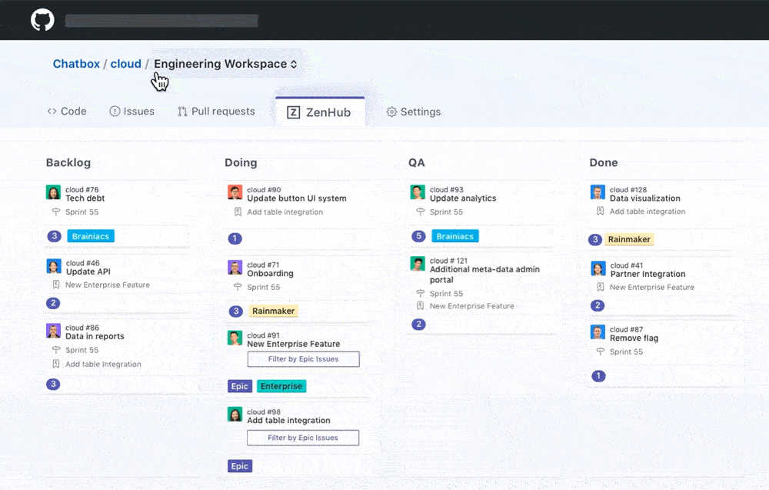Open the Remove flag issue
The image size is (769, 490).
[x=634, y=338]
